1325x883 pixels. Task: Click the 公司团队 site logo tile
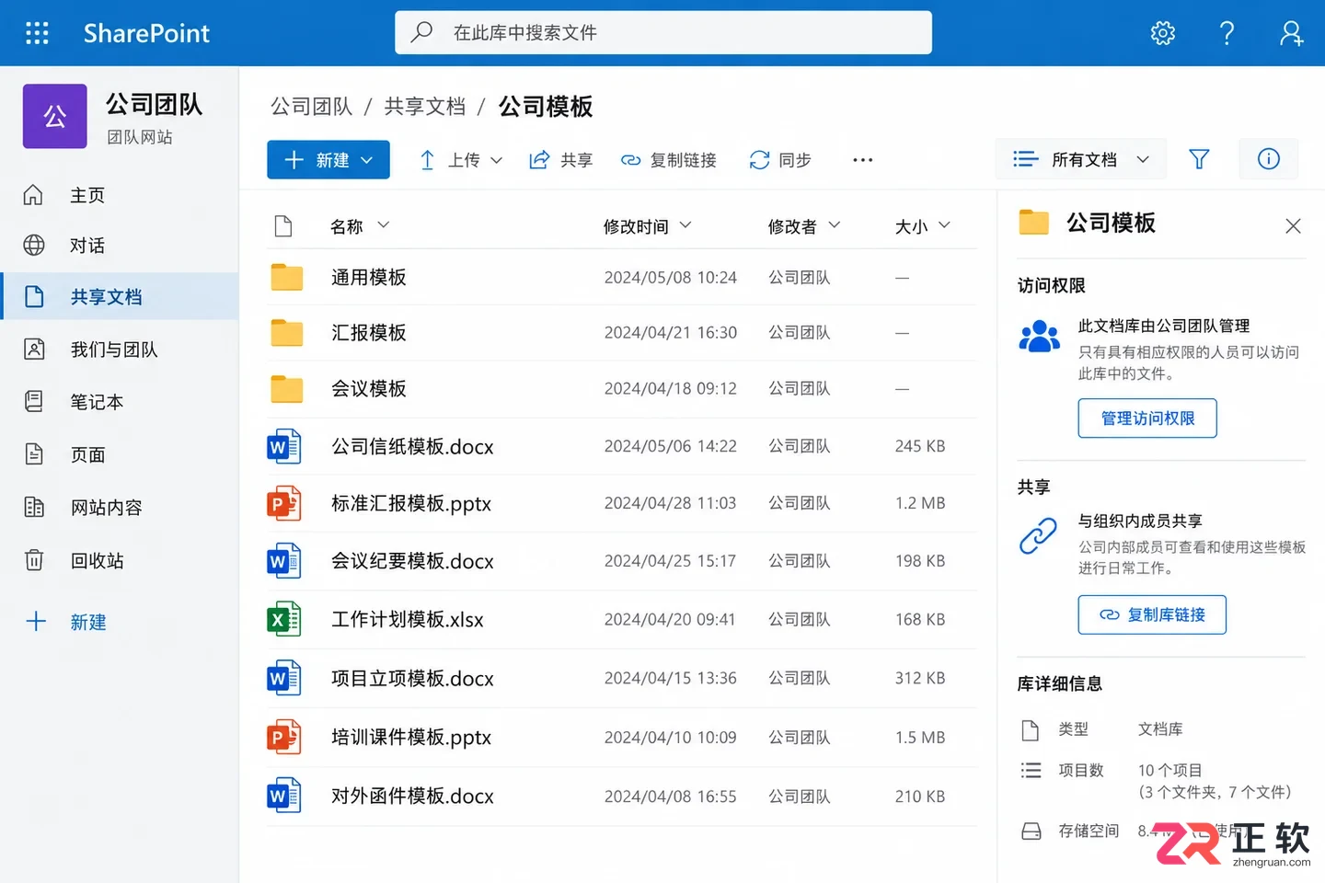55,117
